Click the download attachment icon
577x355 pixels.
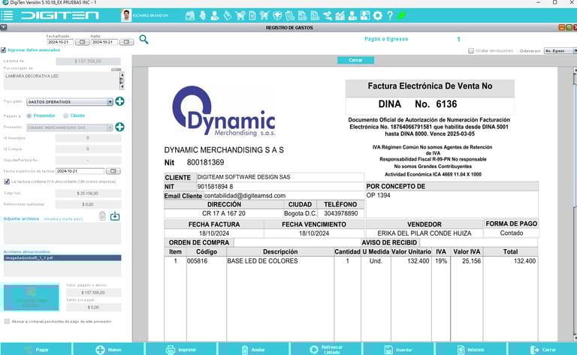tap(115, 216)
